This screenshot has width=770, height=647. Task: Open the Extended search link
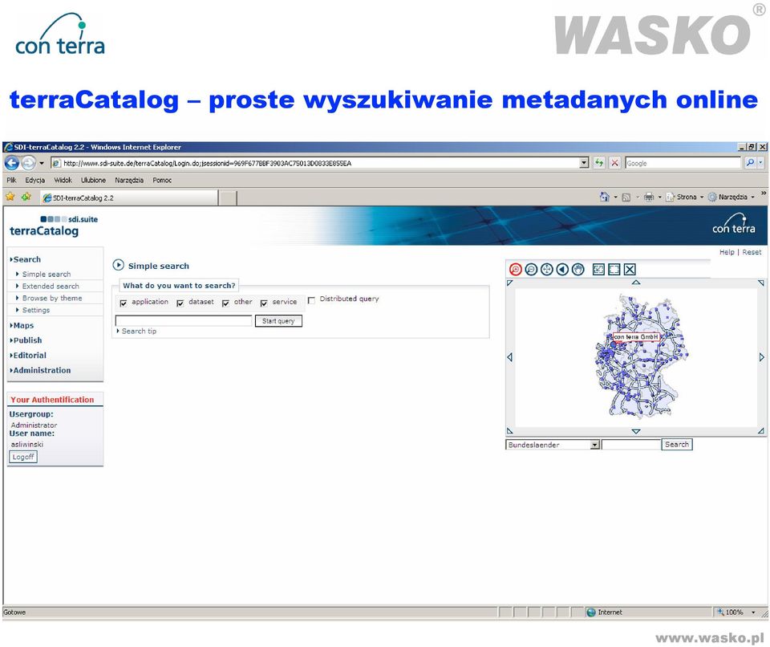(51, 286)
